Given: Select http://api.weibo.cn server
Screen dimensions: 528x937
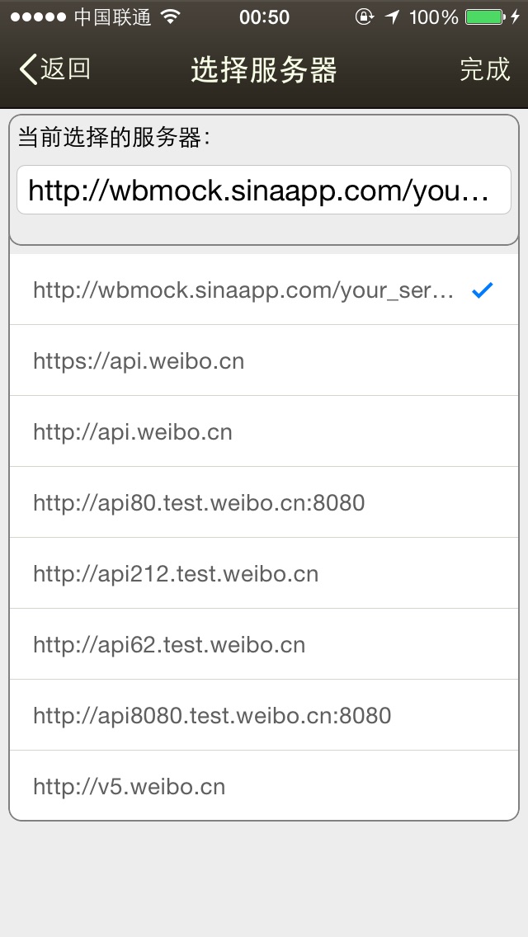Looking at the screenshot, I should click(x=264, y=431).
